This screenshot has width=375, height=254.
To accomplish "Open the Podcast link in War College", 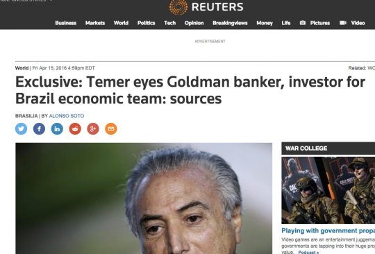I will click(308, 252).
